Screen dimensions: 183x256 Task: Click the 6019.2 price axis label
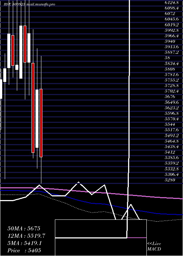coord(172,25)
